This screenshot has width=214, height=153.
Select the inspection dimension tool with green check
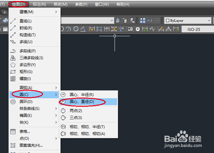click(145, 29)
